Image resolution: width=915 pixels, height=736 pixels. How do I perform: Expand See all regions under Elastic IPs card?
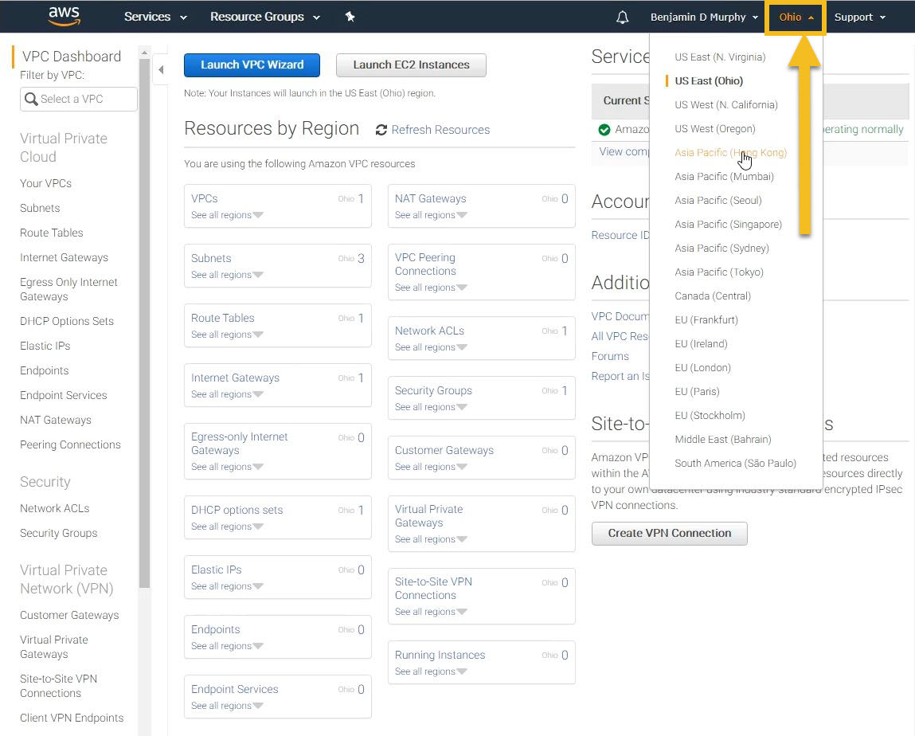(x=227, y=586)
